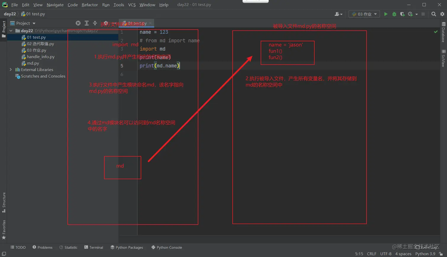Change line separator CRLF in status bar
Image resolution: width=447 pixels, height=257 pixels.
[x=372, y=254]
